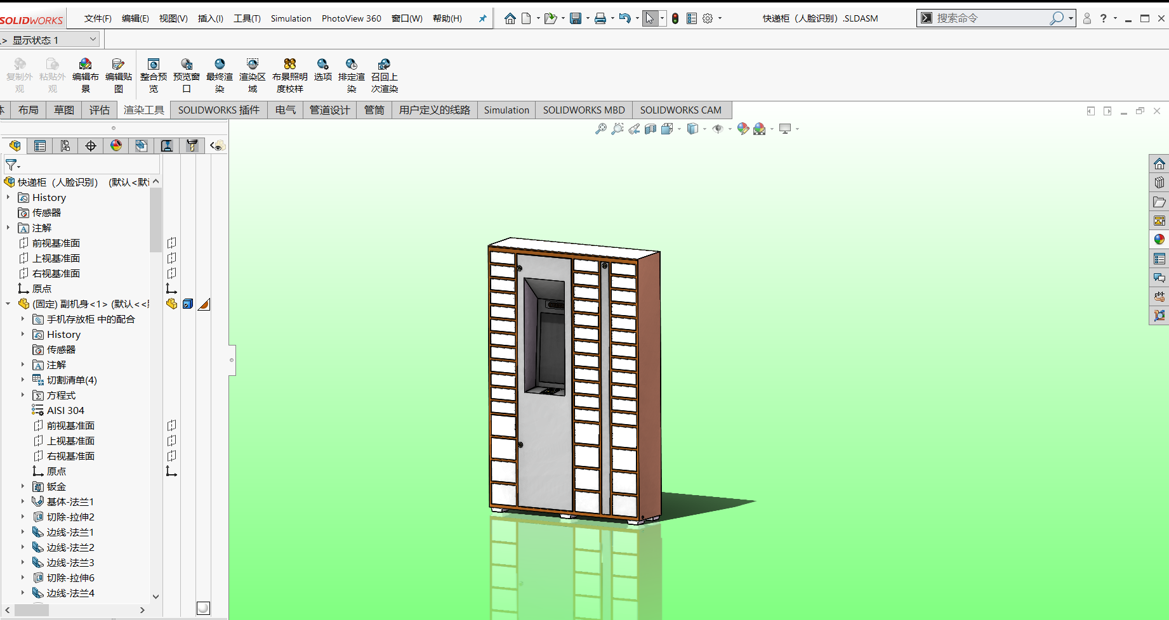Open the FeatureManager design tree tab
Viewport: 1169px width, 620px height.
coord(15,146)
